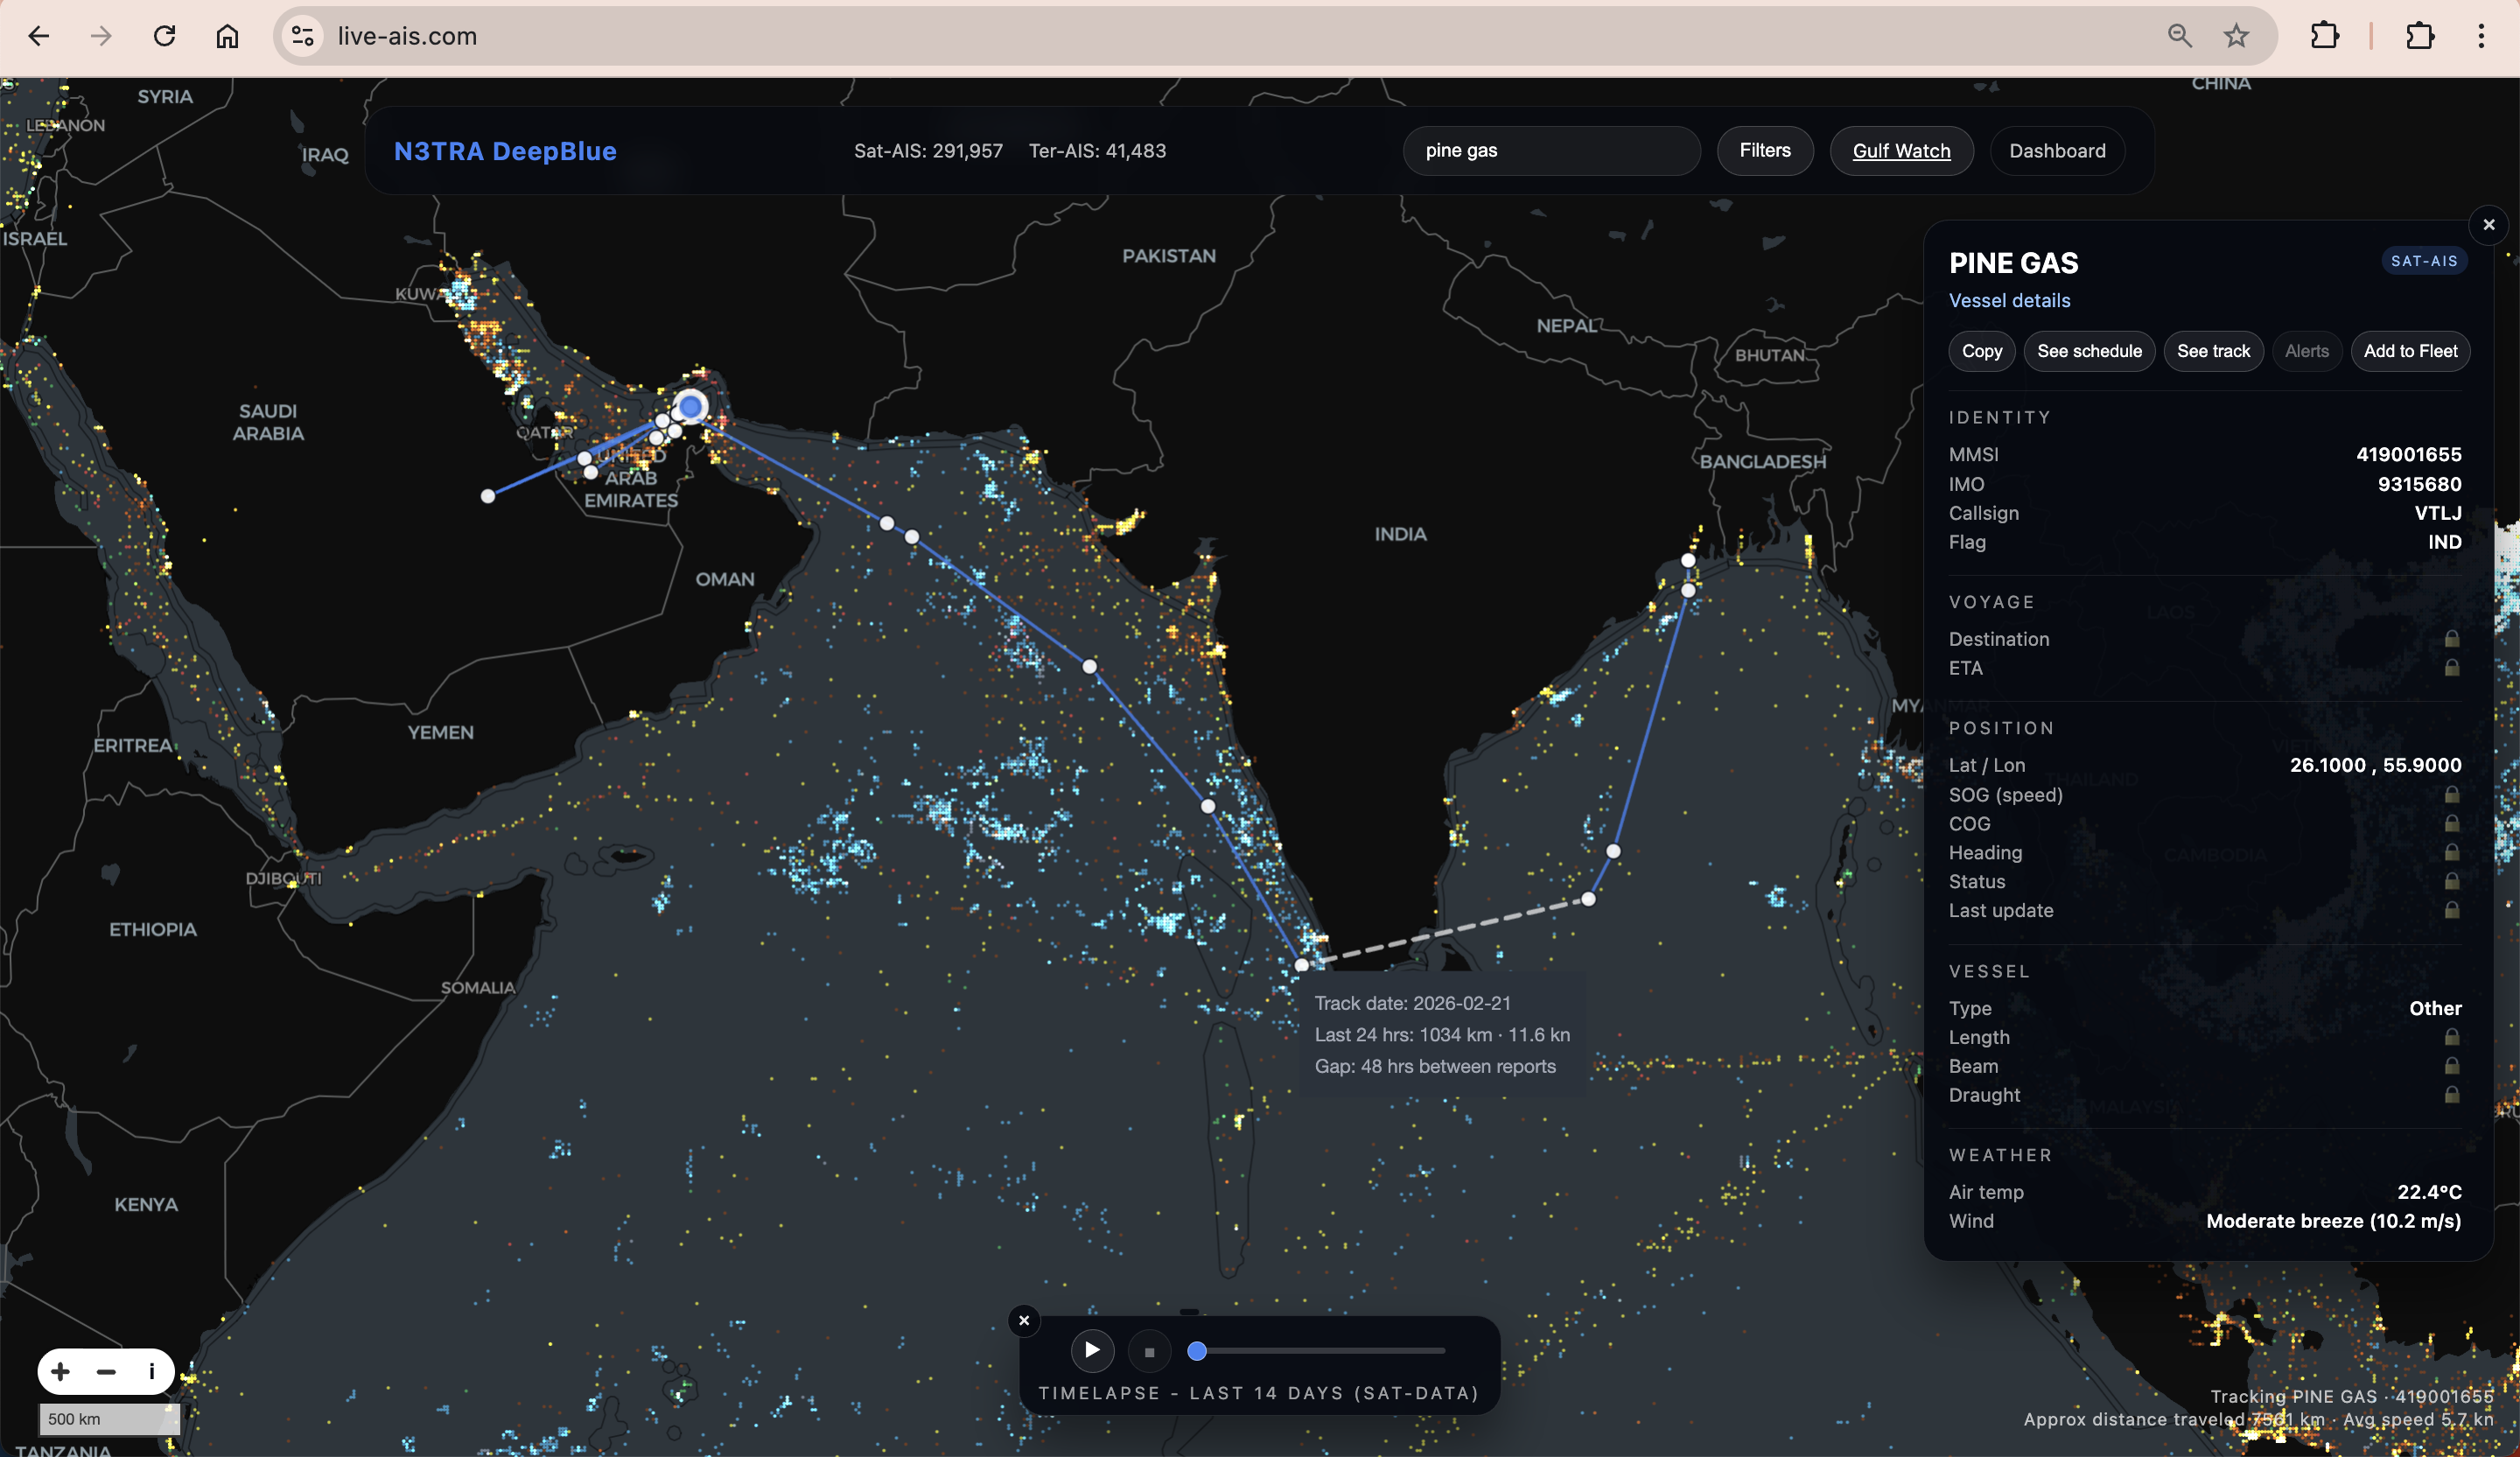This screenshot has height=1457, width=2520.
Task: Close the timelapse player bar
Action: coord(1024,1320)
